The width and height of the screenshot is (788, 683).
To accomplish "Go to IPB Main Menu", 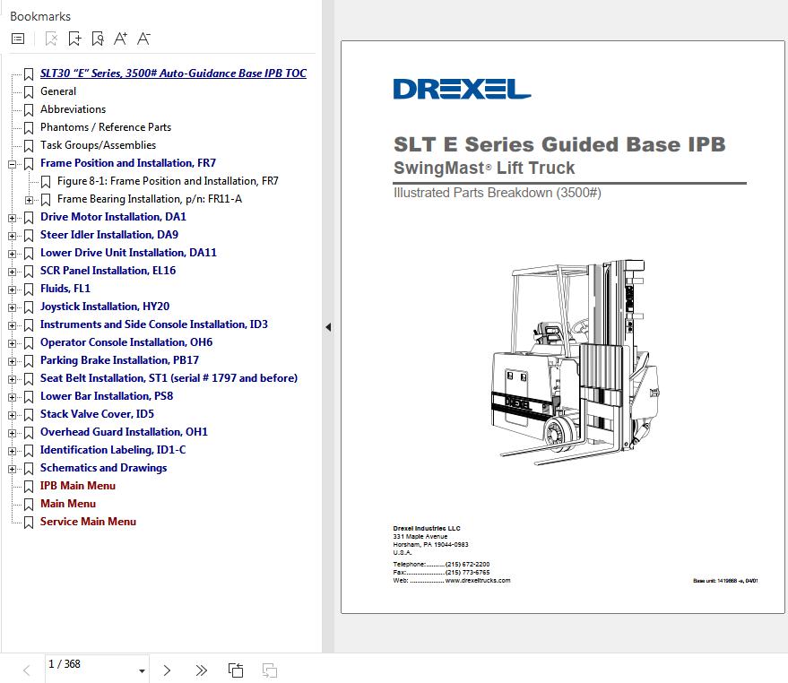I will point(78,486).
